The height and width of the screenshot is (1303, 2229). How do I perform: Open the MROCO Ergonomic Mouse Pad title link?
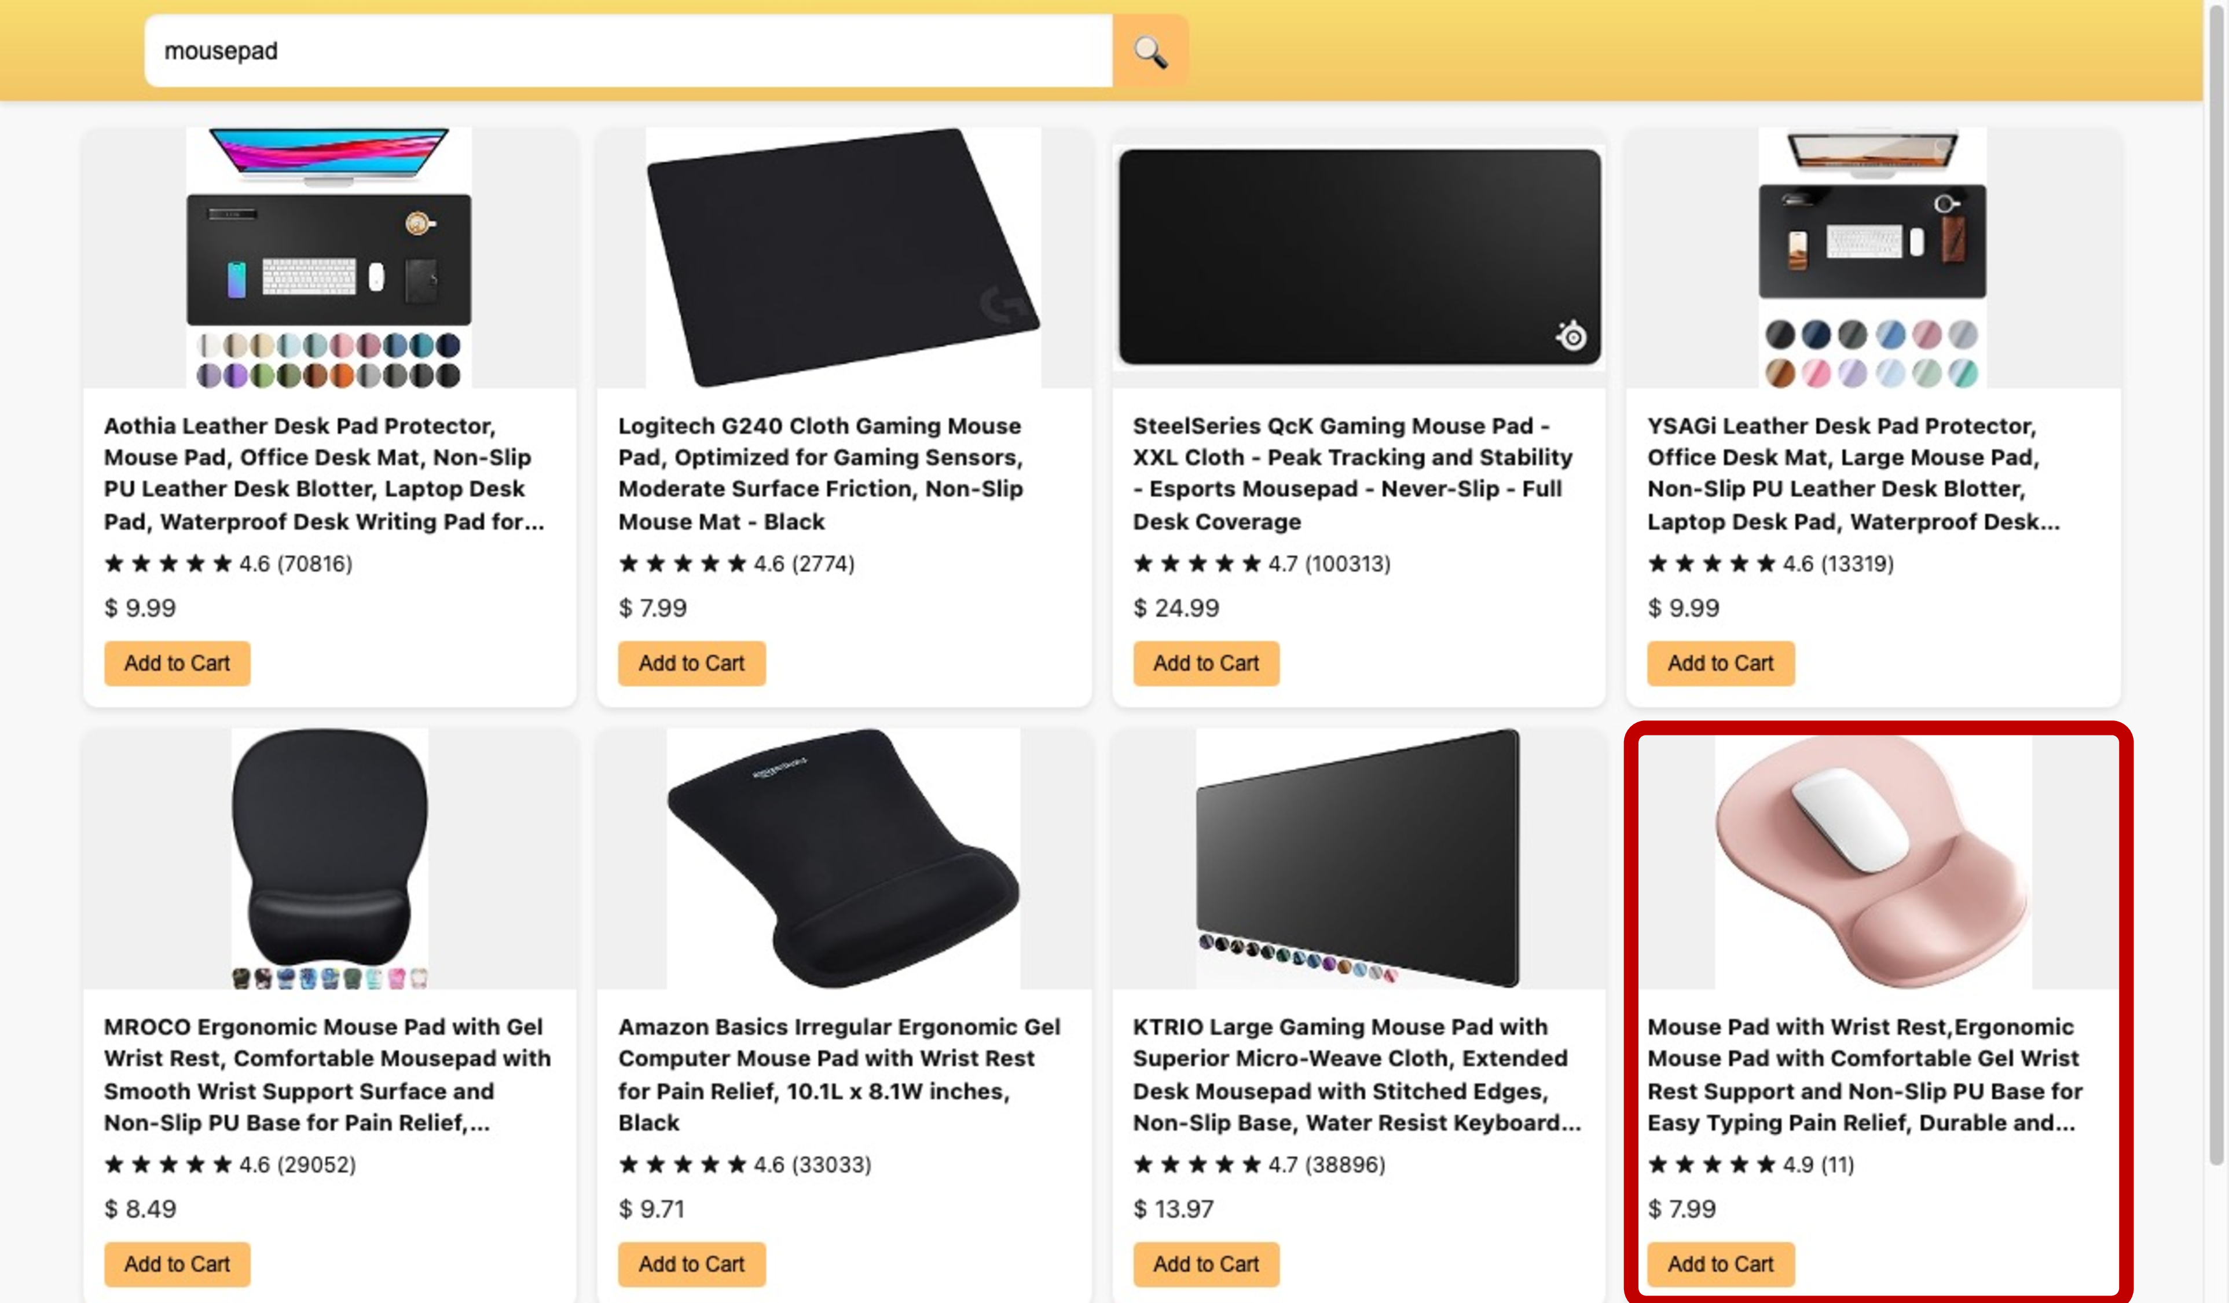(x=327, y=1075)
